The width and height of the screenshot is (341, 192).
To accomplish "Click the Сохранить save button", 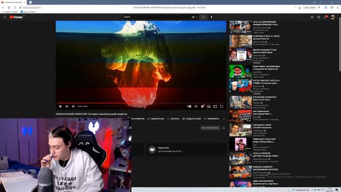I will point(212,118).
